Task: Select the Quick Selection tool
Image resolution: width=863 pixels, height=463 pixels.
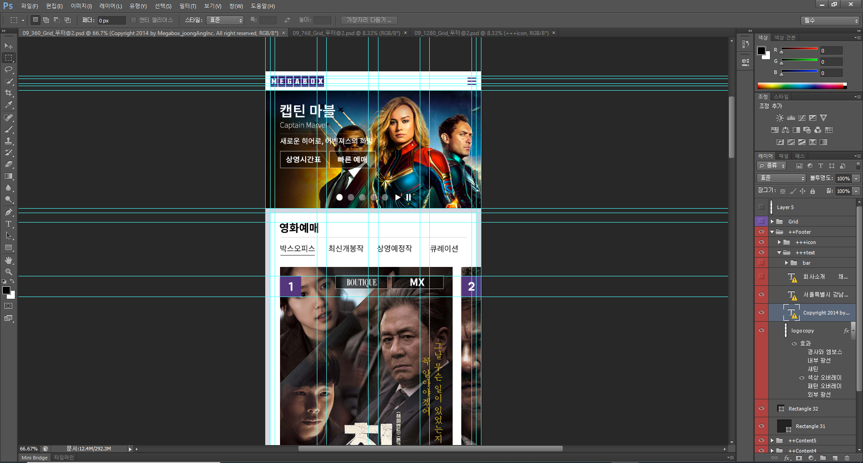Action: 9,81
